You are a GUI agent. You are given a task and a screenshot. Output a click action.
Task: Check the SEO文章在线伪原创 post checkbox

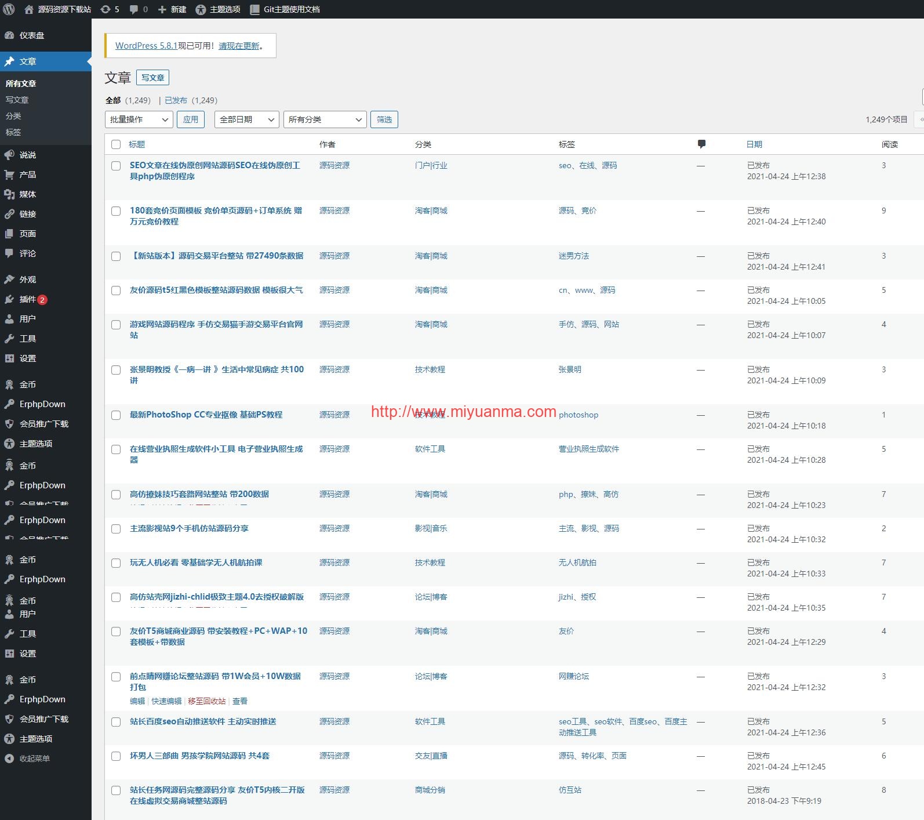coord(116,166)
